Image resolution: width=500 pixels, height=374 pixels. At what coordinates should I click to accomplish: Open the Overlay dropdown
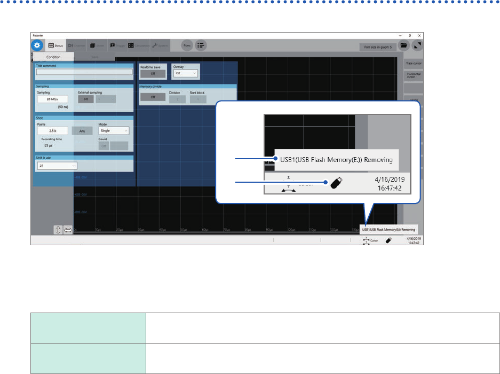pyautogui.click(x=186, y=73)
